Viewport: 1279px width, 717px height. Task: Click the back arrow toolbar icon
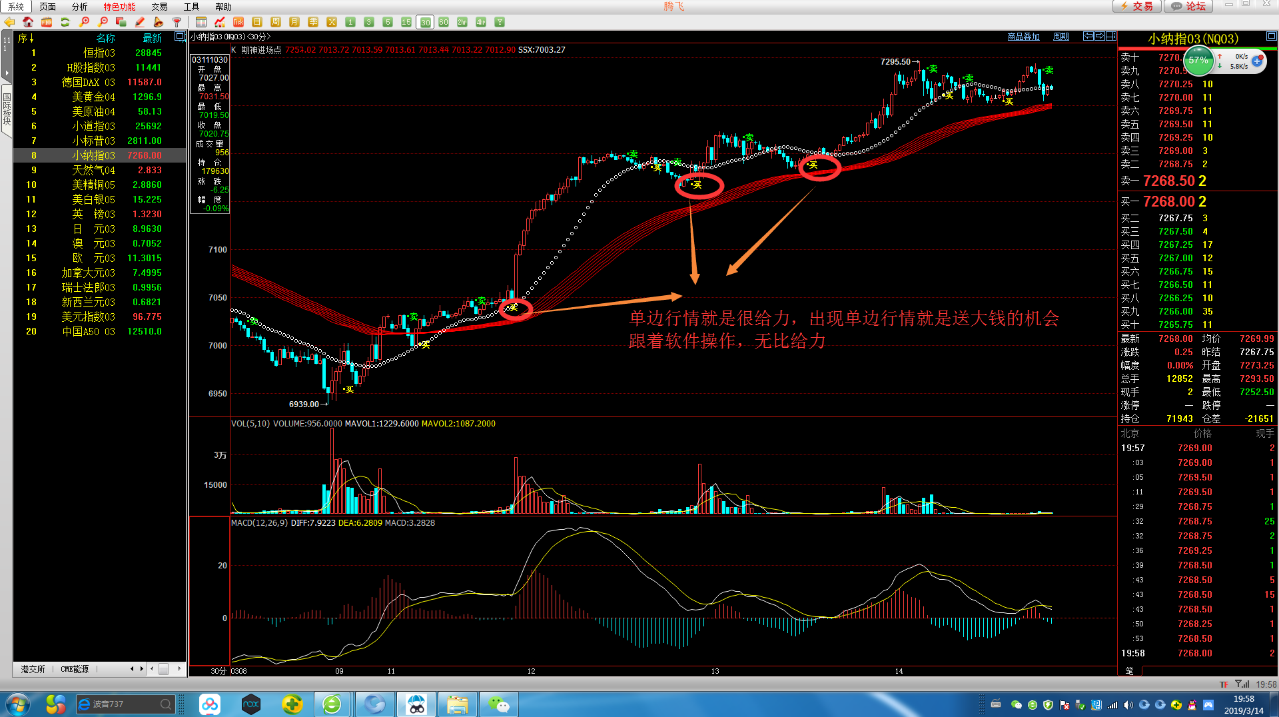pos(9,22)
